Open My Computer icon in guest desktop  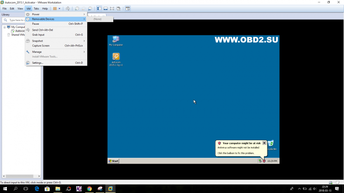pos(116,39)
